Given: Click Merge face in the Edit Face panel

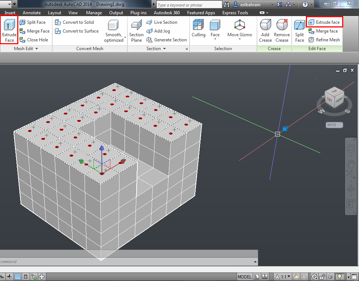Looking at the screenshot, I should pos(323,31).
